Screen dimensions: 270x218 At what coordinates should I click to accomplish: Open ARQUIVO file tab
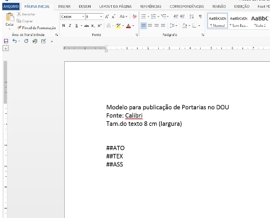tap(11, 6)
